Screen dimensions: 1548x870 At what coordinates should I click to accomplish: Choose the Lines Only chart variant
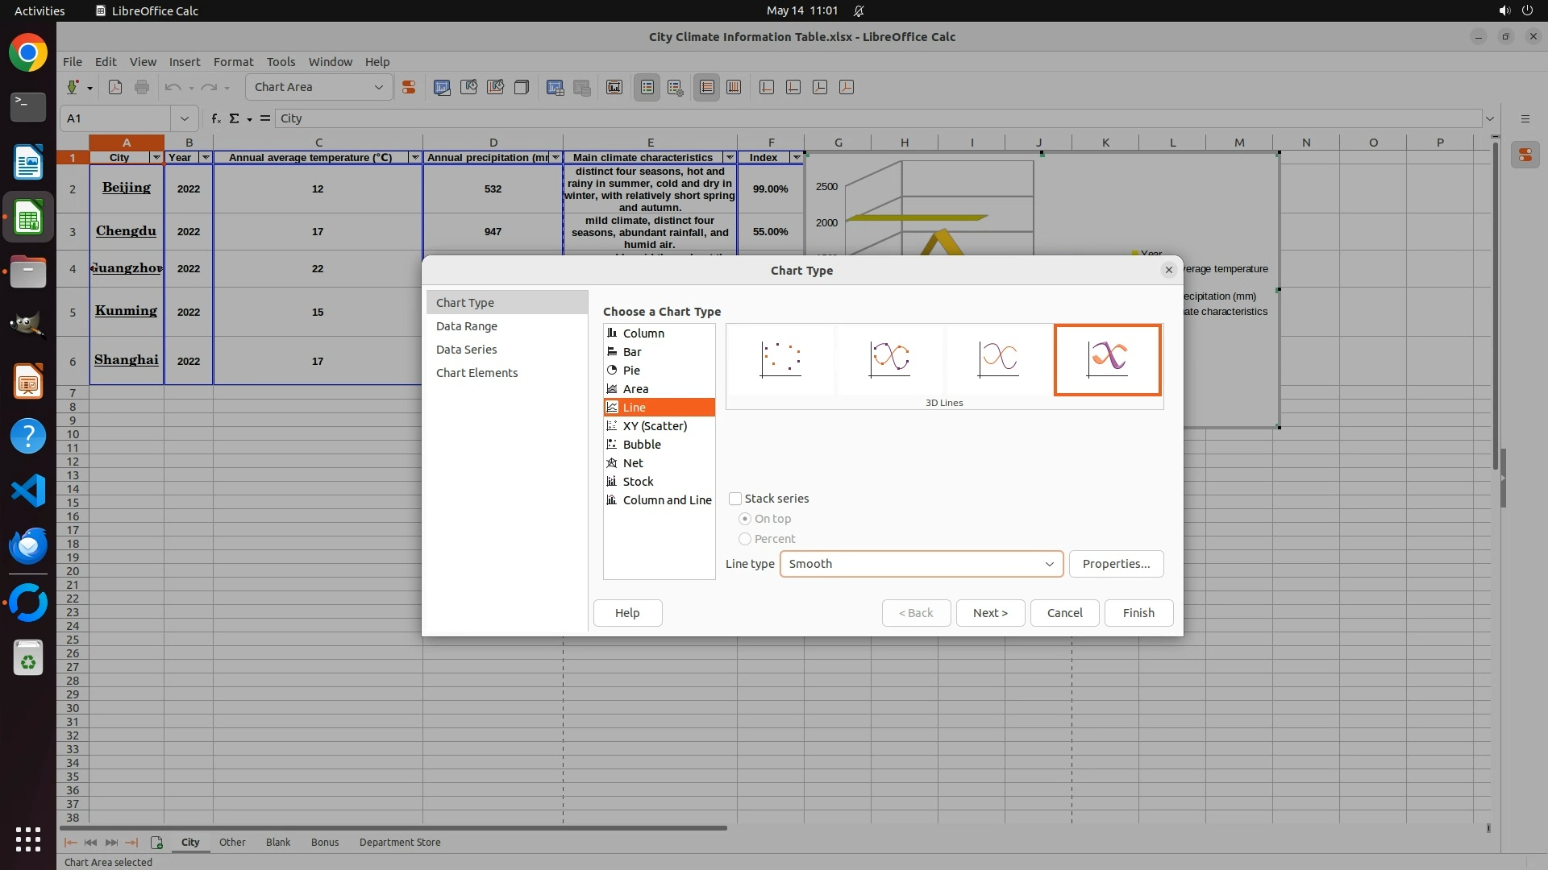click(x=998, y=359)
